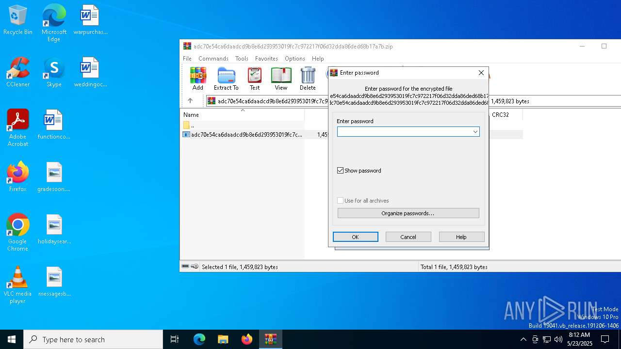621x349 pixels.
Task: Click Help in the password dialog
Action: (x=461, y=237)
